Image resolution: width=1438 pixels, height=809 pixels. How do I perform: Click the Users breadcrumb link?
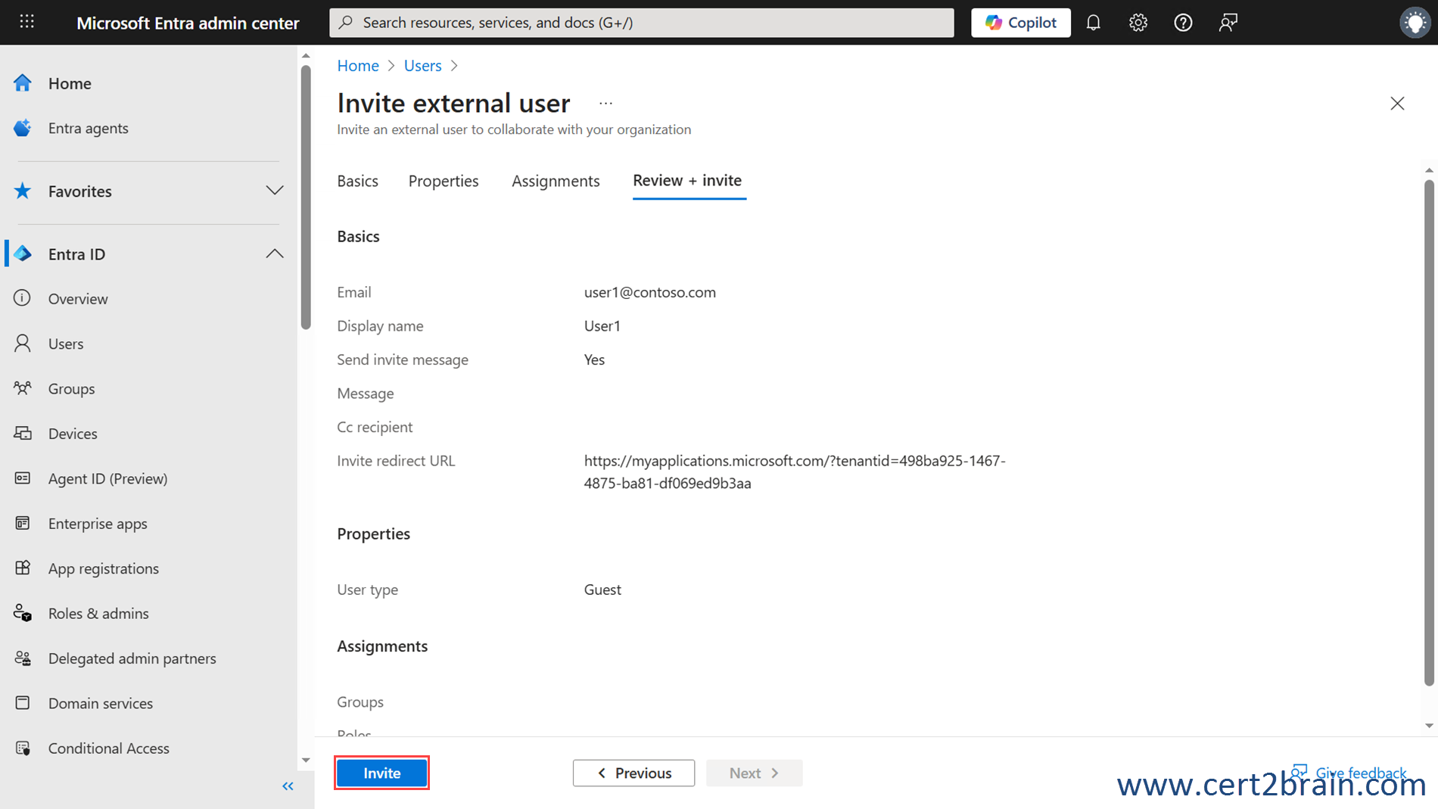pyautogui.click(x=422, y=66)
